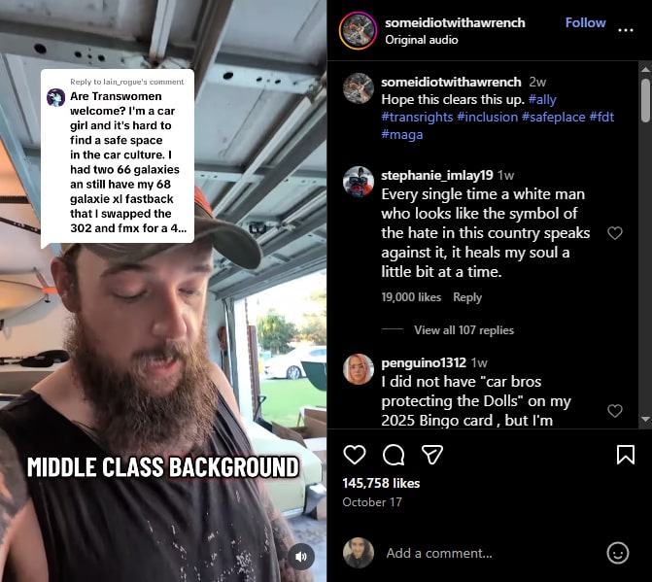
Task: Reply to stephanie_imlay19's comment
Action: 467,297
